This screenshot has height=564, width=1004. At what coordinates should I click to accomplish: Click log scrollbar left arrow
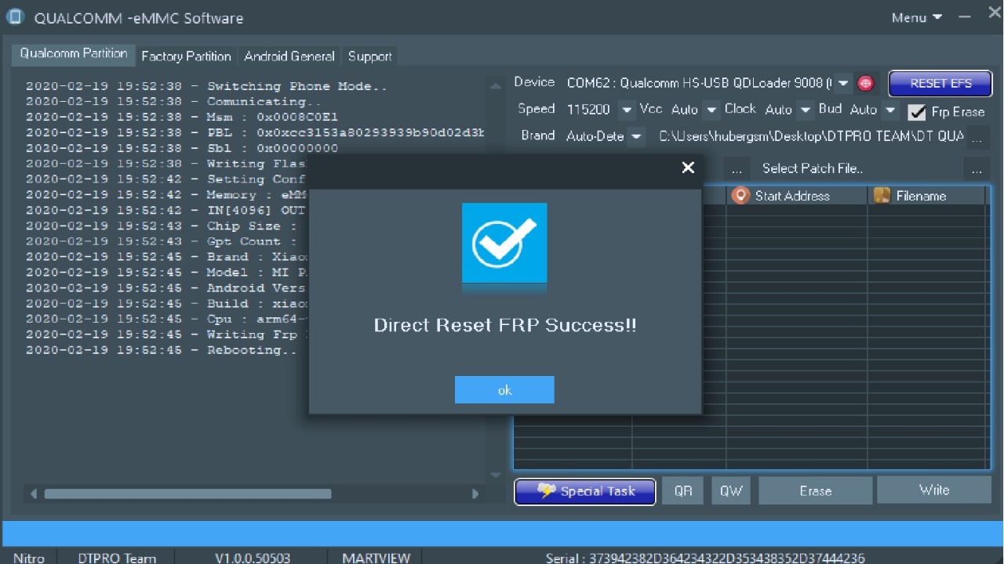pyautogui.click(x=33, y=493)
